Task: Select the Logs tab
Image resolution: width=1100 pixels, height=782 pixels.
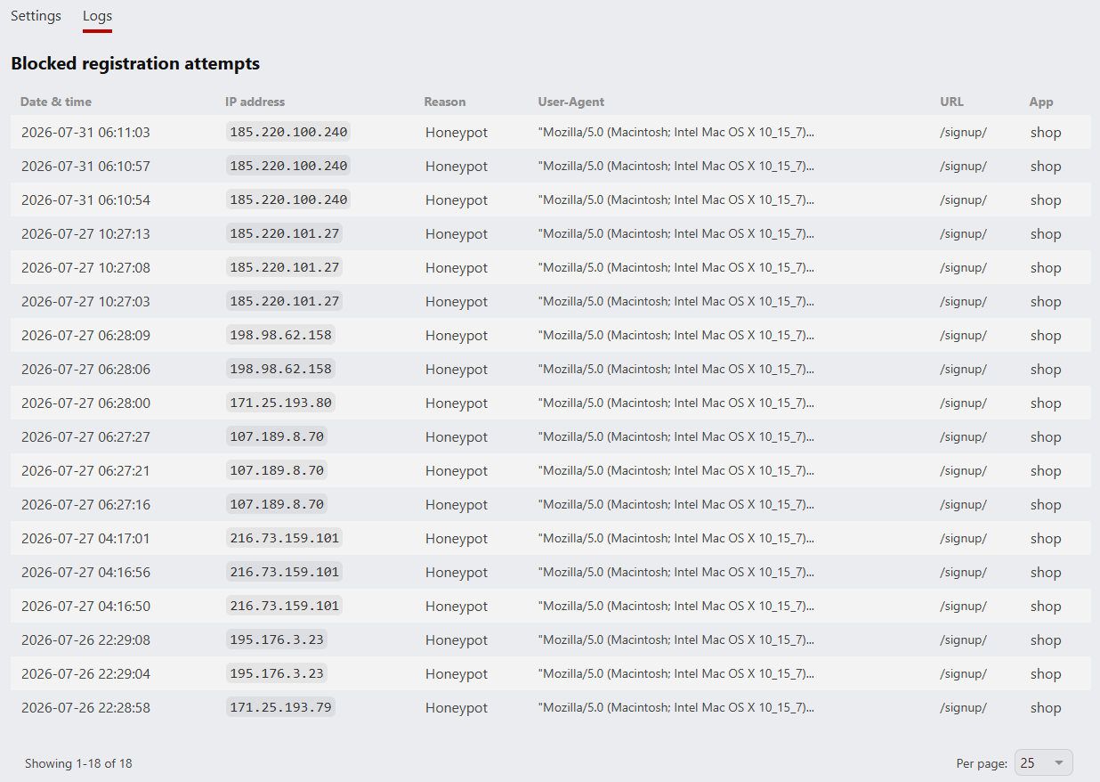Action: 97,16
